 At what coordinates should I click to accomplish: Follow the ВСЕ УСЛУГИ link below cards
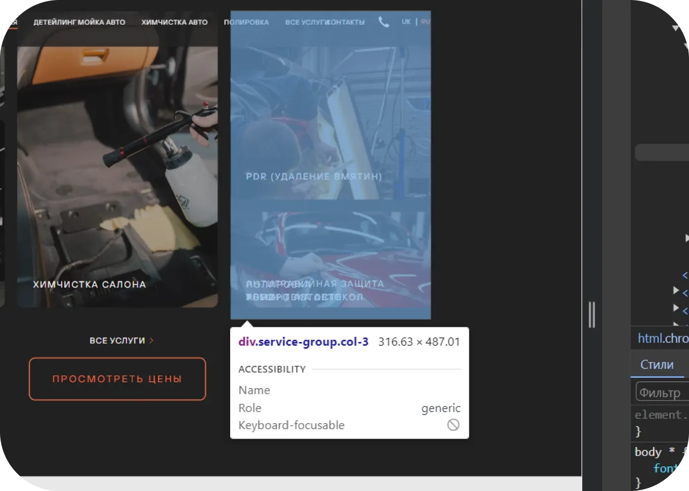pos(117,340)
